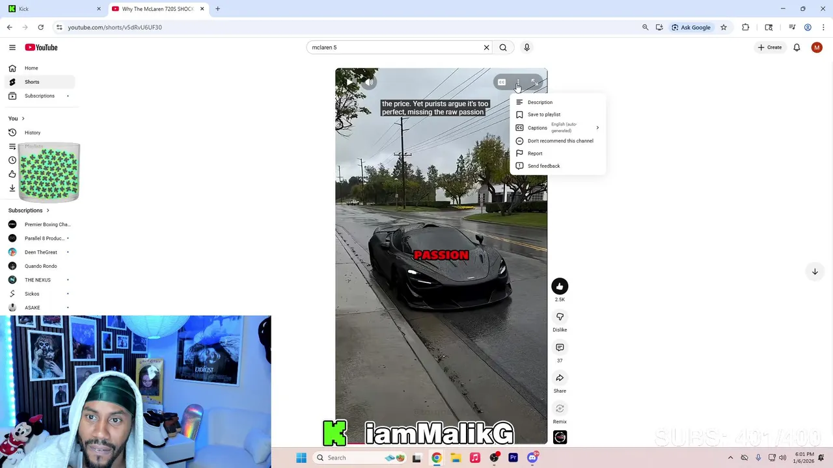Choose Save to playlist
The width and height of the screenshot is (833, 468).
558,114
